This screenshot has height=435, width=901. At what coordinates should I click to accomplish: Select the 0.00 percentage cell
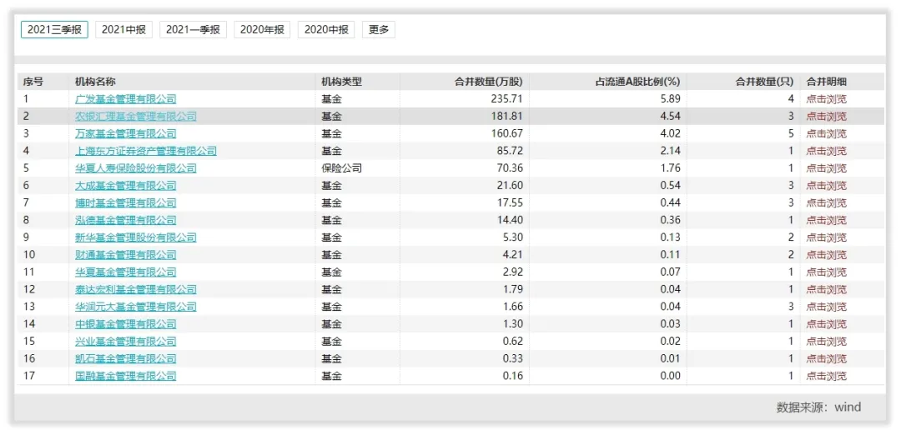[x=671, y=376]
